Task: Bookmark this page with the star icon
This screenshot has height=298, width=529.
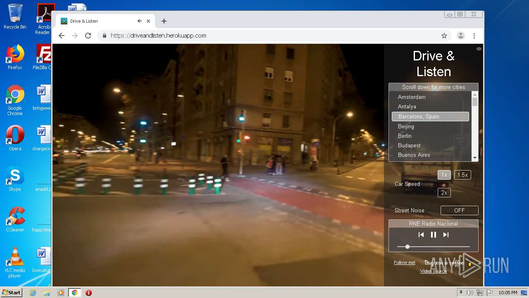Action: click(444, 36)
